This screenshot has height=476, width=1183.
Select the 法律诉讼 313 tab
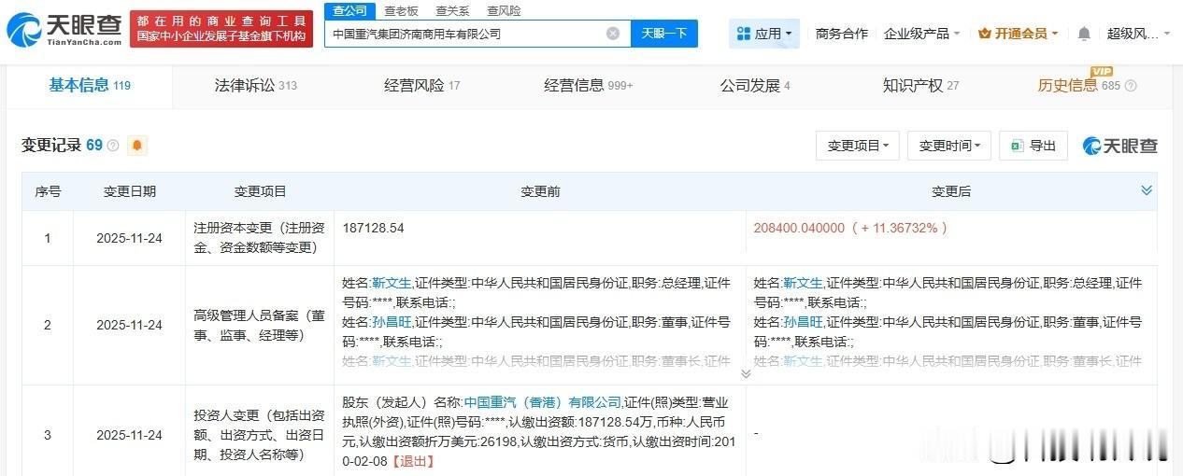click(256, 86)
